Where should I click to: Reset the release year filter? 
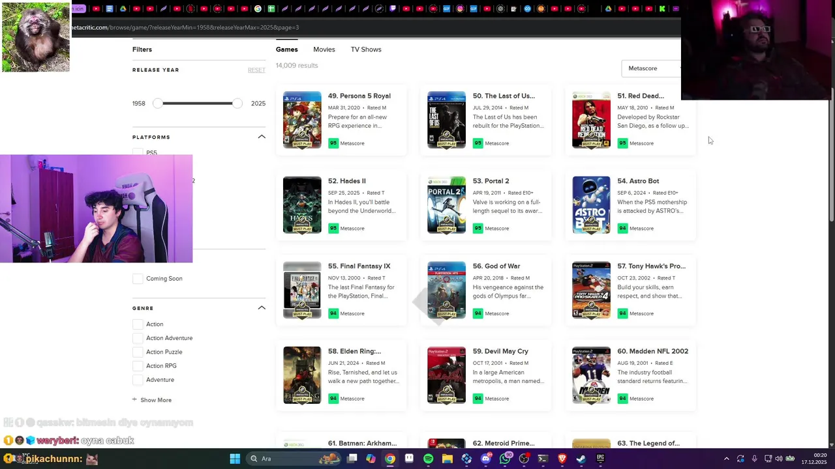[x=256, y=70]
